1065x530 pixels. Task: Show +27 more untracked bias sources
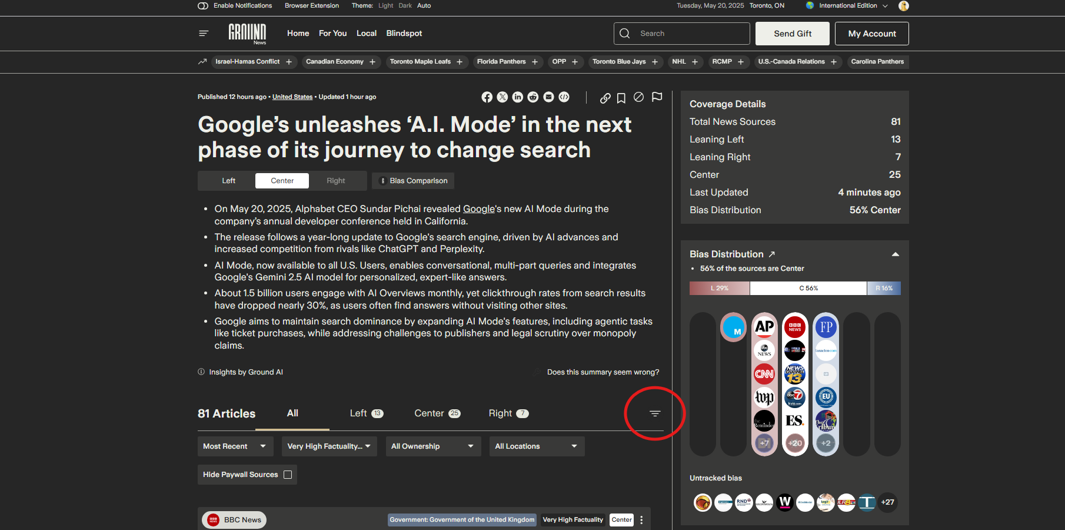pos(887,502)
